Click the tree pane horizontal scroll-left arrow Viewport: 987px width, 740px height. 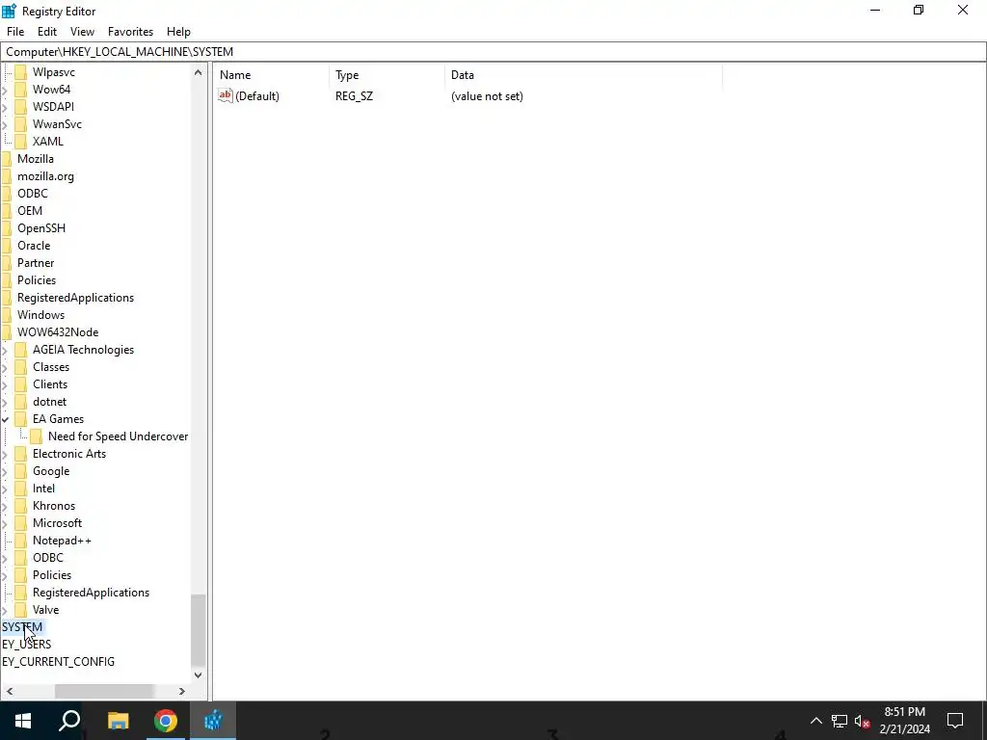[x=10, y=691]
